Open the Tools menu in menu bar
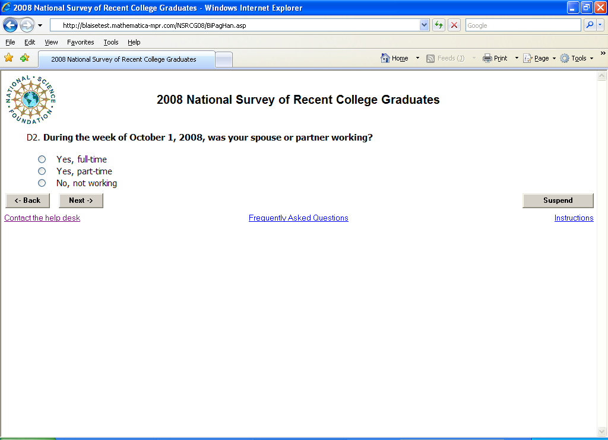Viewport: 608px width, 440px height. (x=111, y=42)
